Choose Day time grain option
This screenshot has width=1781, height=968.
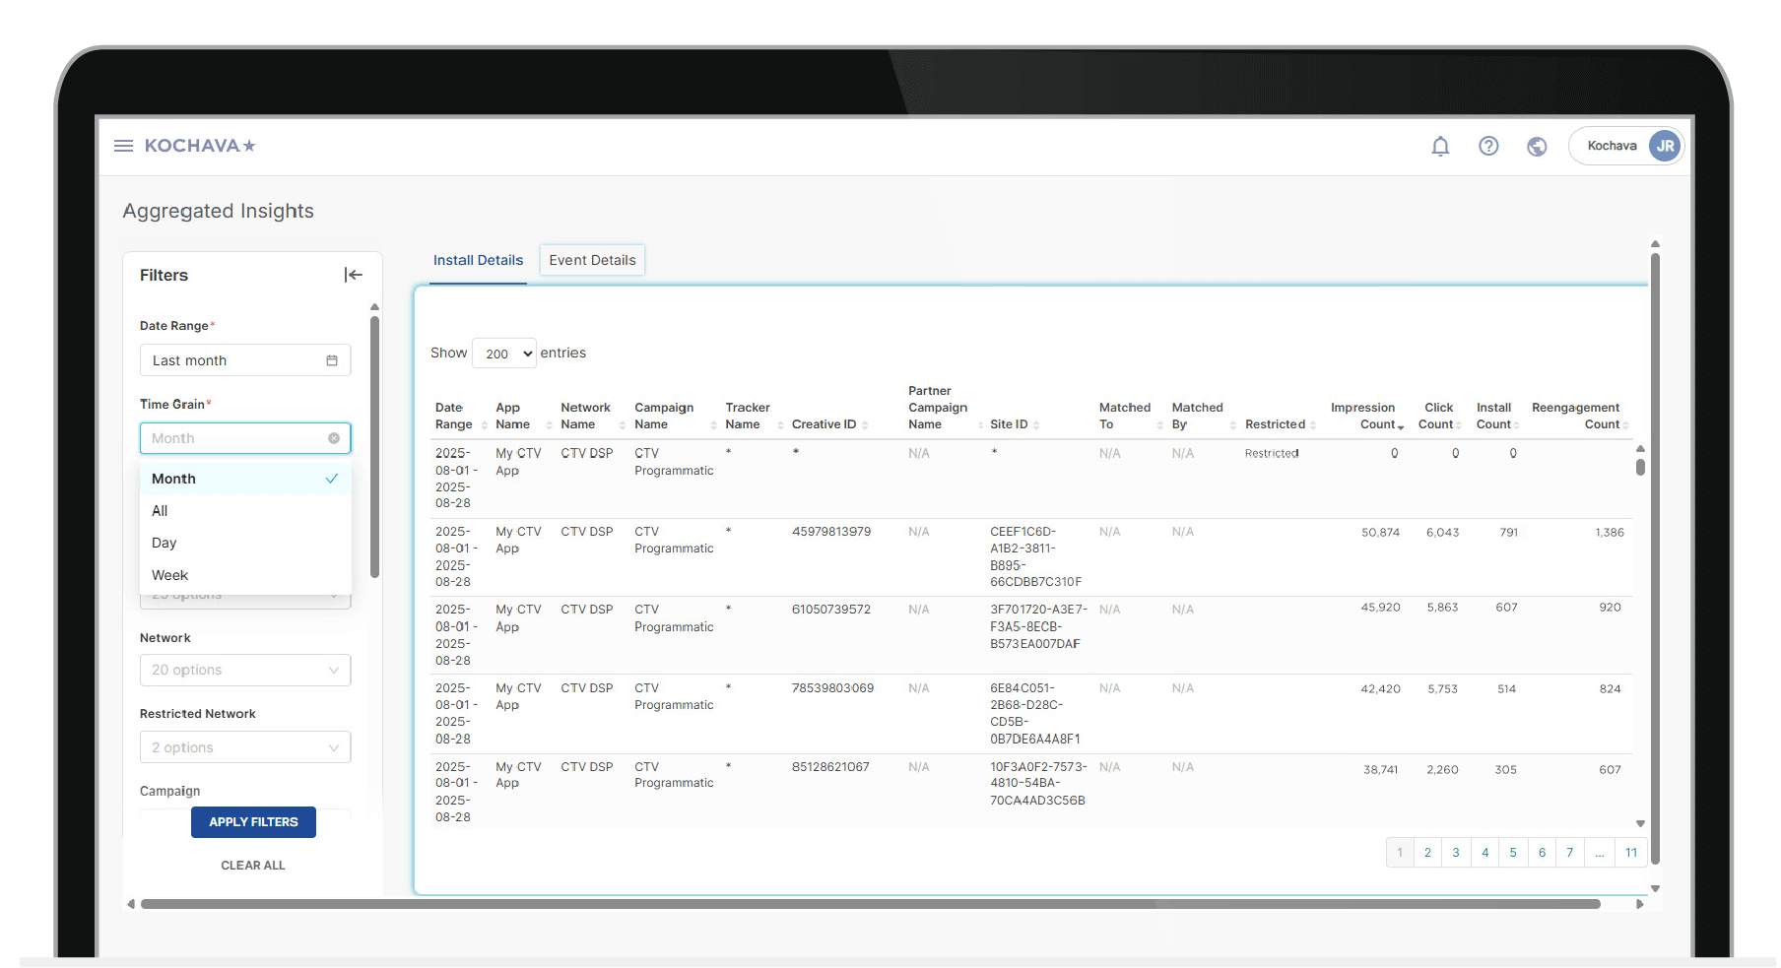pos(165,543)
